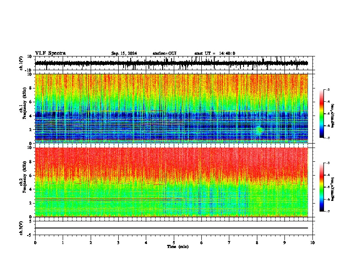Click the '8' kHz tick of ch.1 spectrogram
This screenshot has width=352, height=272.
[31, 88]
